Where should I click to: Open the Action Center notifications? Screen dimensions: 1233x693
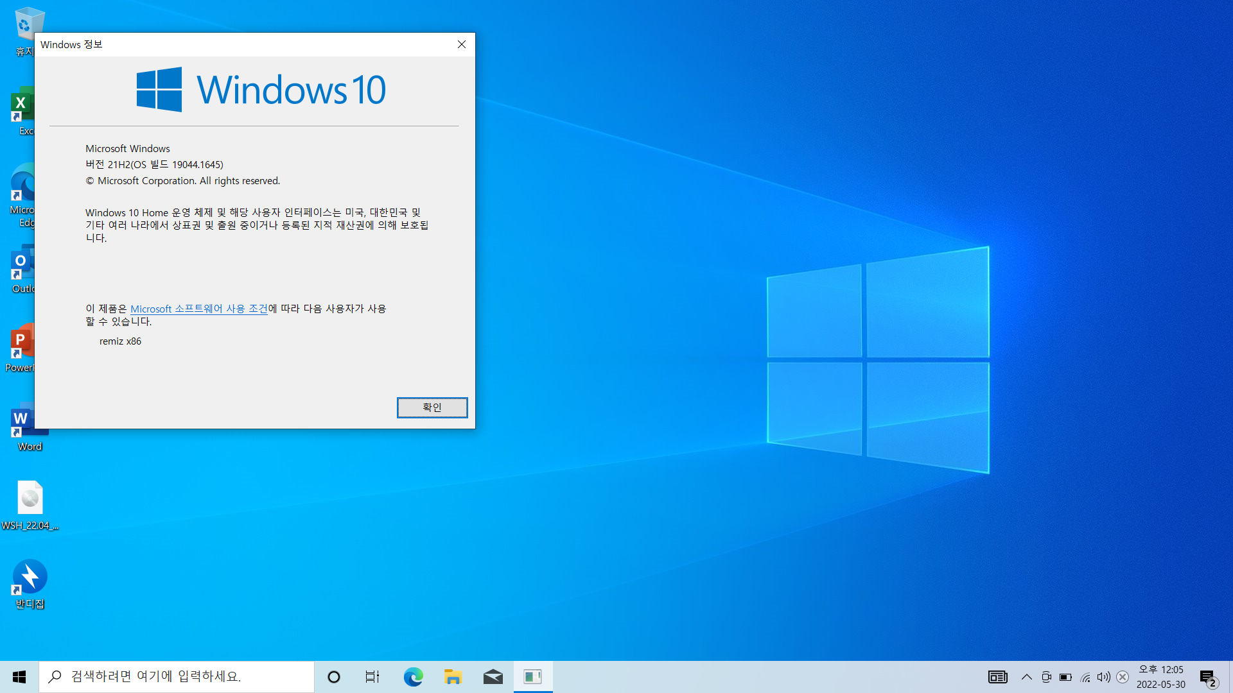1208,677
